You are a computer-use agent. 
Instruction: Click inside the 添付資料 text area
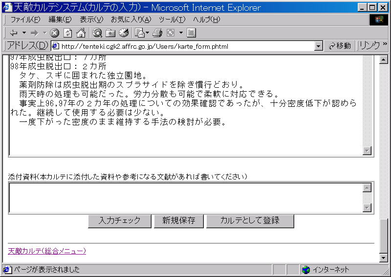tap(186, 198)
